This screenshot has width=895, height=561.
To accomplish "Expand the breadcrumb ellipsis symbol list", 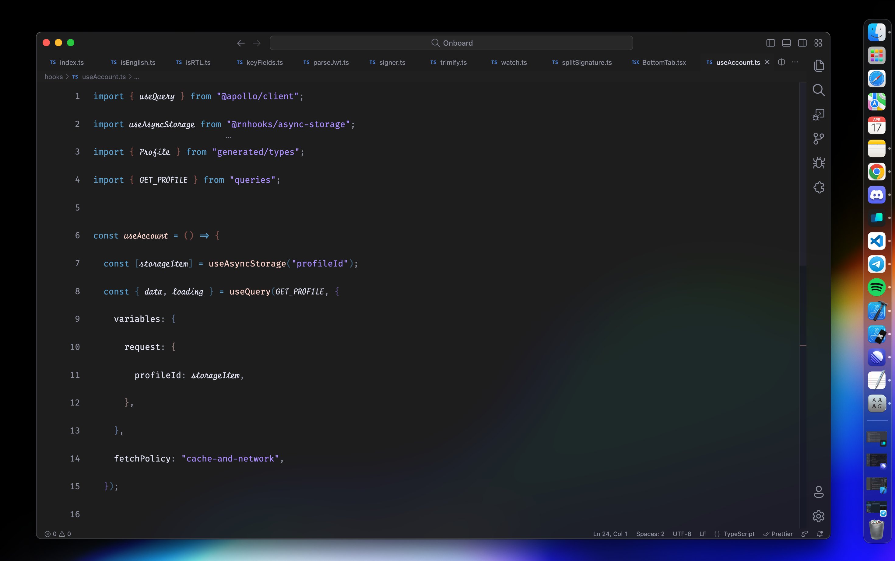I will [x=136, y=77].
